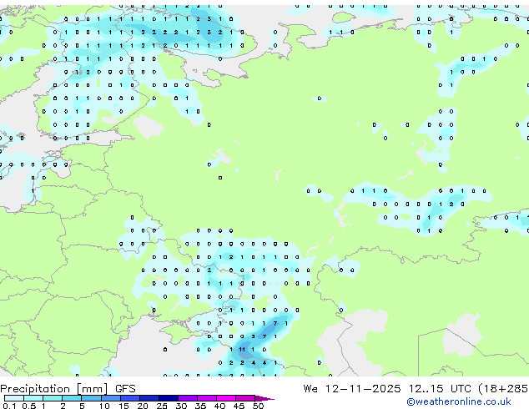Click the date "We 12-11-2025" text

click(352, 389)
